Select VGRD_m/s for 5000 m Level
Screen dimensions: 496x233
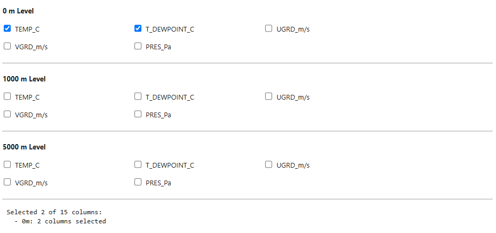pos(7,182)
